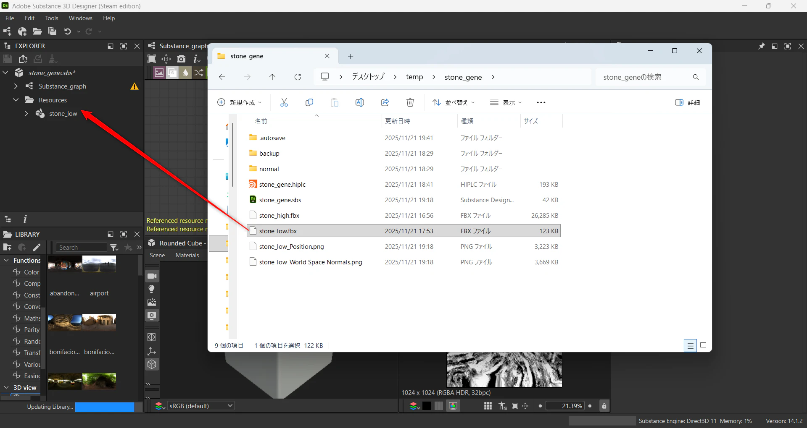Image resolution: width=807 pixels, height=428 pixels.
Task: Click the New Substance graph icon
Action: (x=7, y=31)
